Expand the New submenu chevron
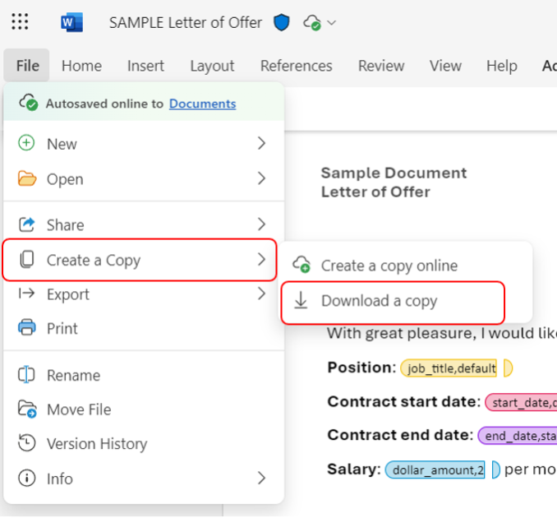This screenshot has width=557, height=518. (261, 144)
